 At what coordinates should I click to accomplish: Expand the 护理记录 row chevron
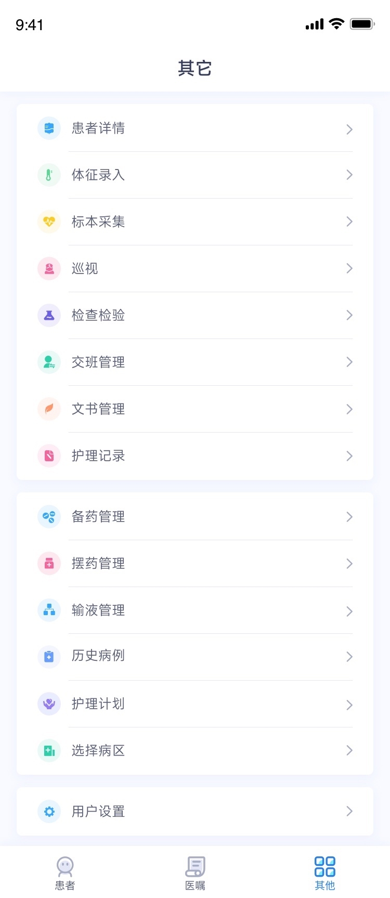[x=349, y=456]
